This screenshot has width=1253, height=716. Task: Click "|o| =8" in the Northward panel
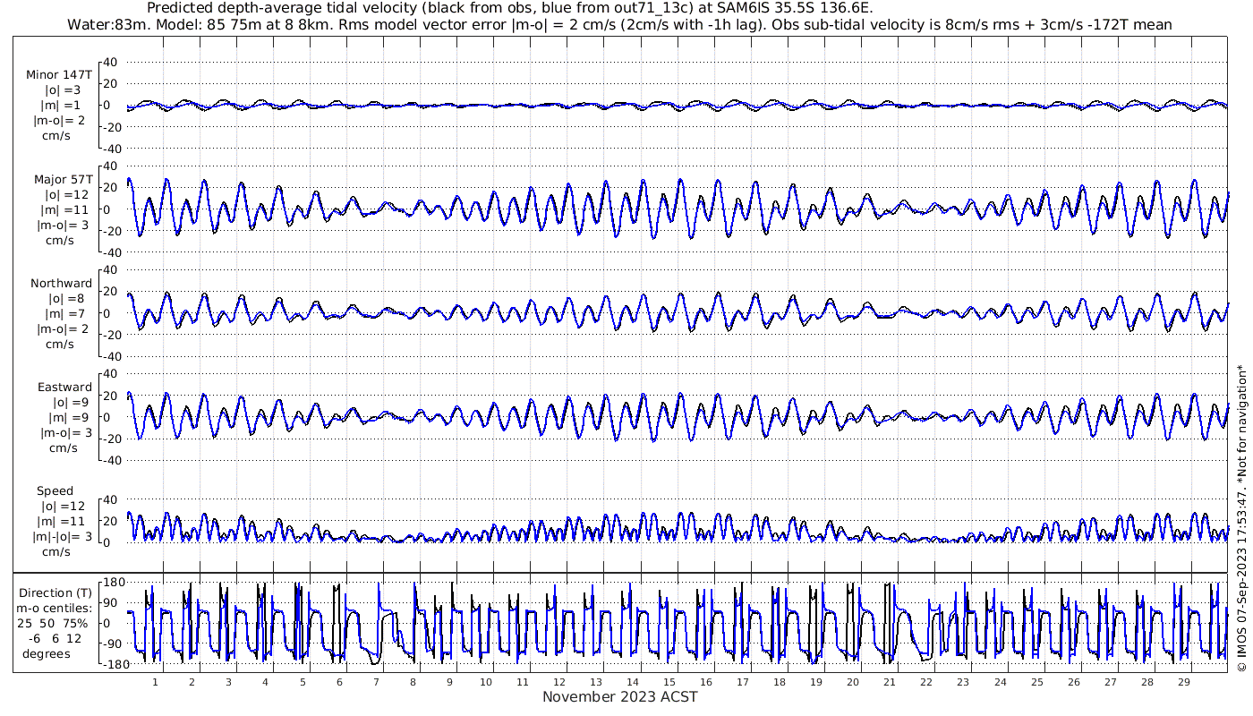(64, 298)
